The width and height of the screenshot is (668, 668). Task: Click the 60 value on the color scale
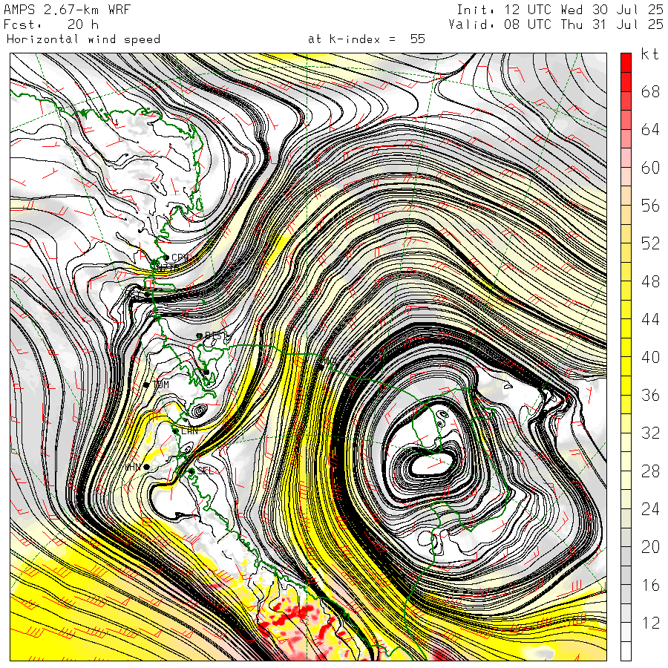tap(650, 168)
